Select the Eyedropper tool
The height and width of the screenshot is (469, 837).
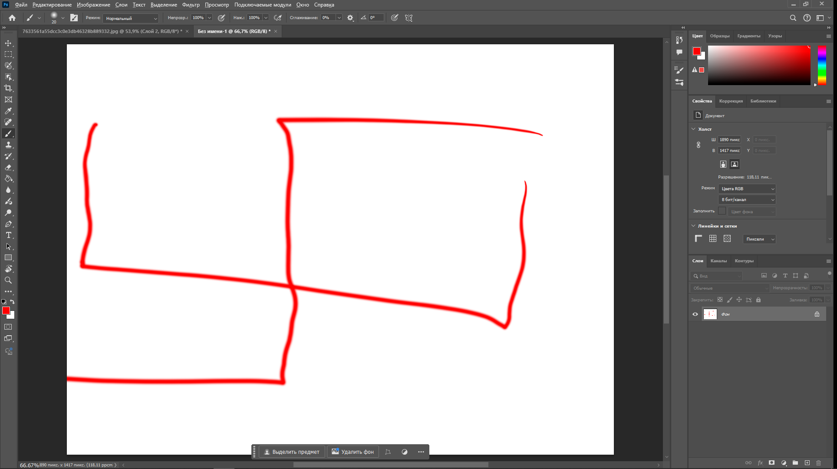8,111
